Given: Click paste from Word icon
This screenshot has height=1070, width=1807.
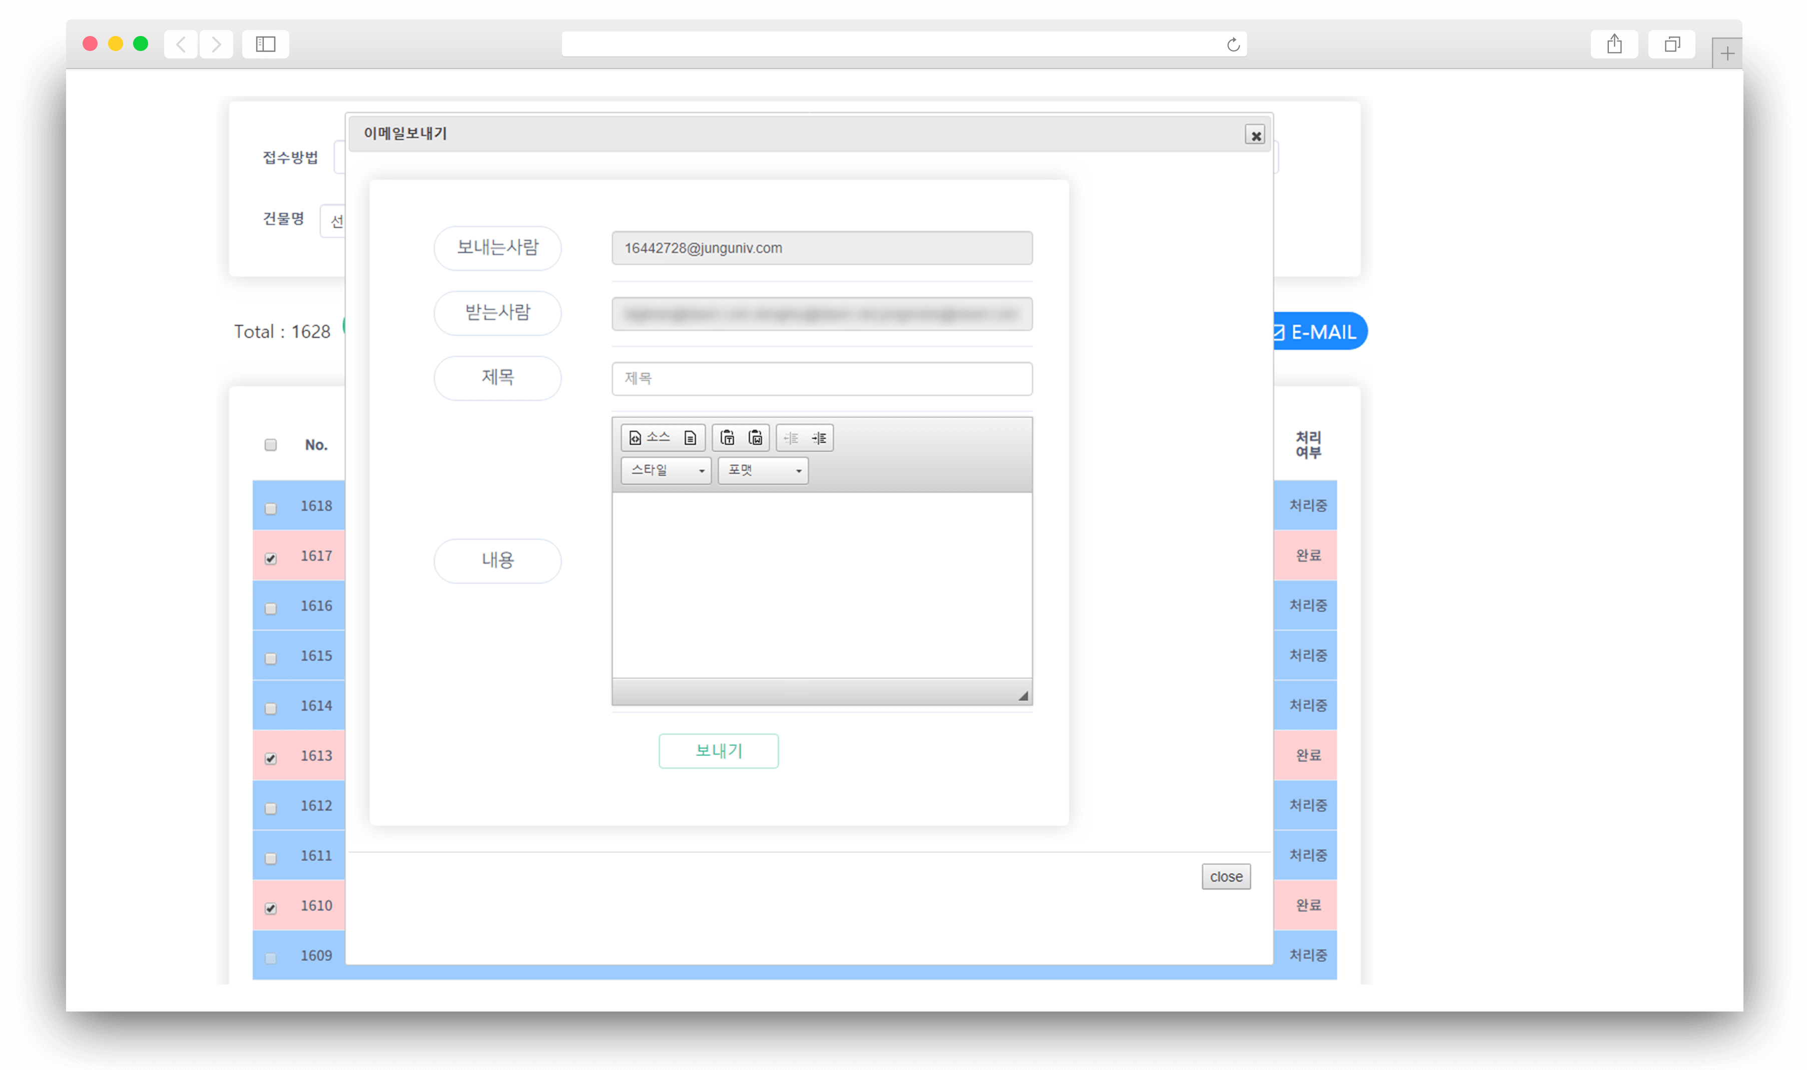Looking at the screenshot, I should 756,437.
